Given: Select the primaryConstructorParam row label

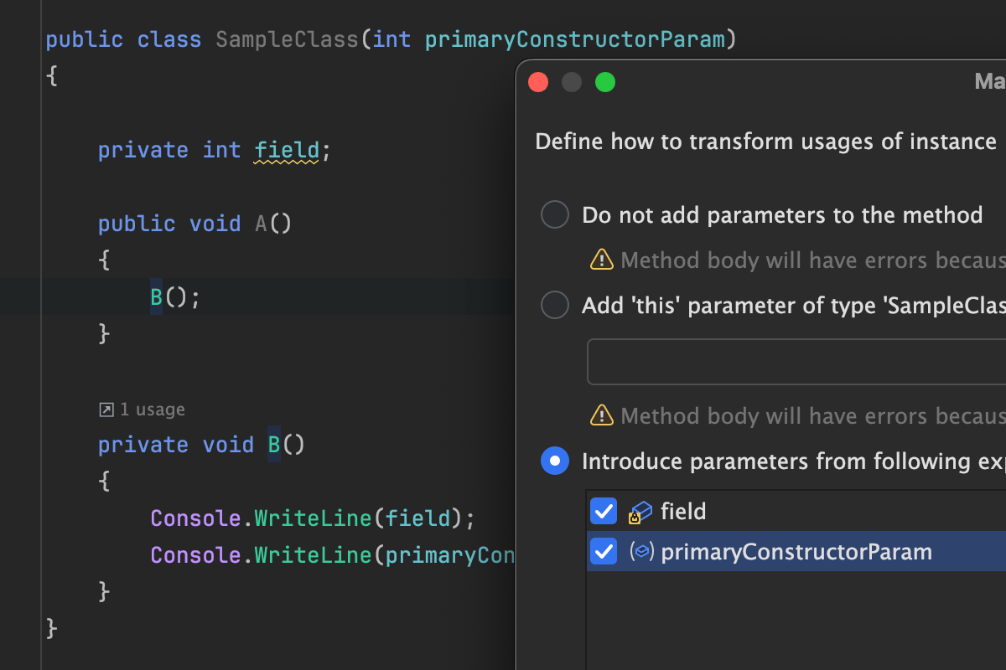Looking at the screenshot, I should tap(796, 552).
